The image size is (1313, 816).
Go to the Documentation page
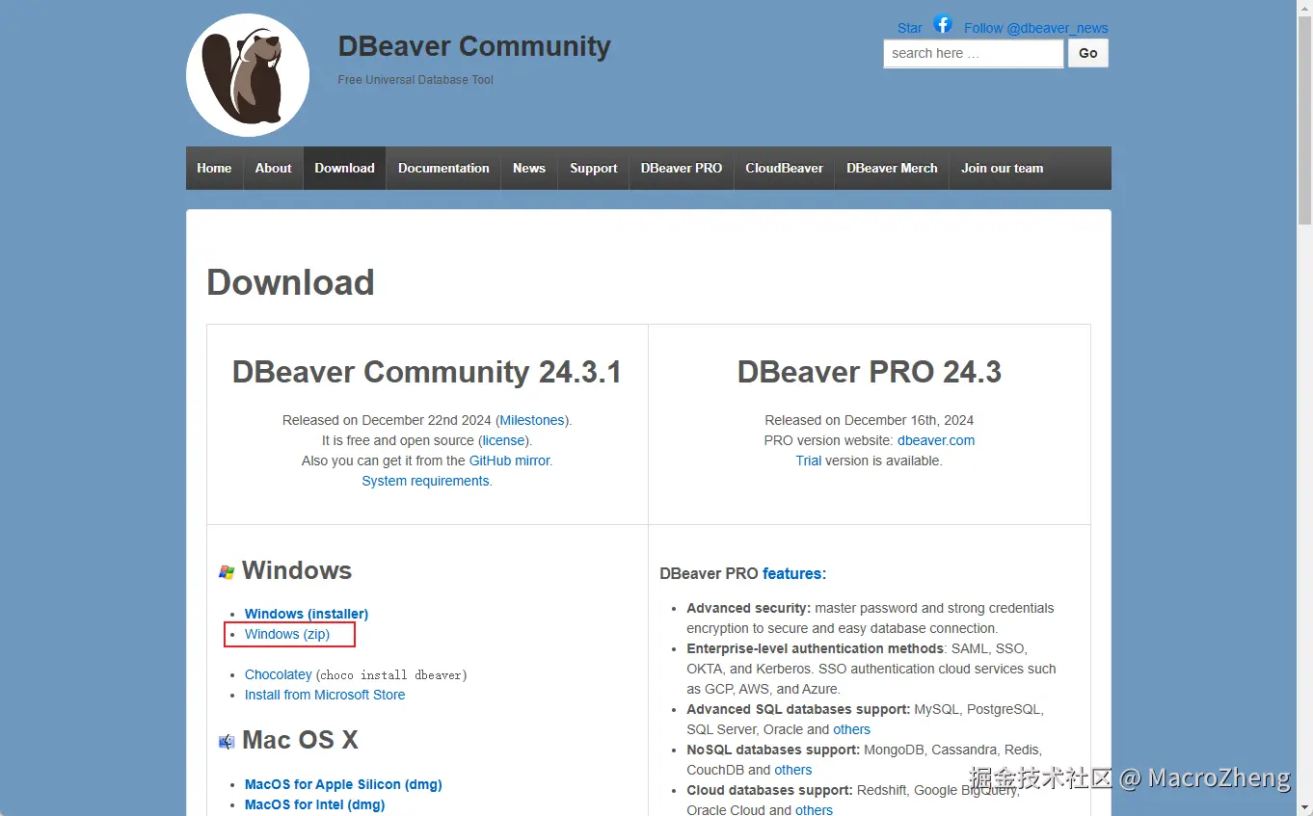click(x=443, y=168)
